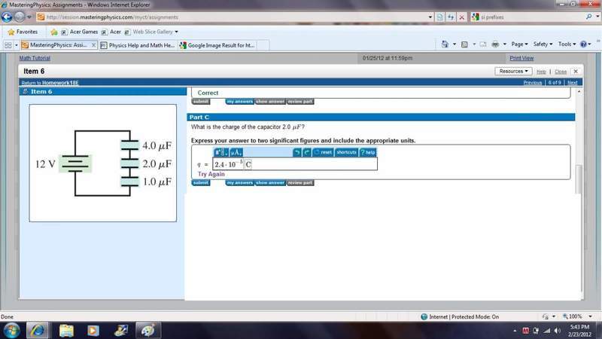Click the Print icon
The image size is (602, 339).
pos(495,44)
